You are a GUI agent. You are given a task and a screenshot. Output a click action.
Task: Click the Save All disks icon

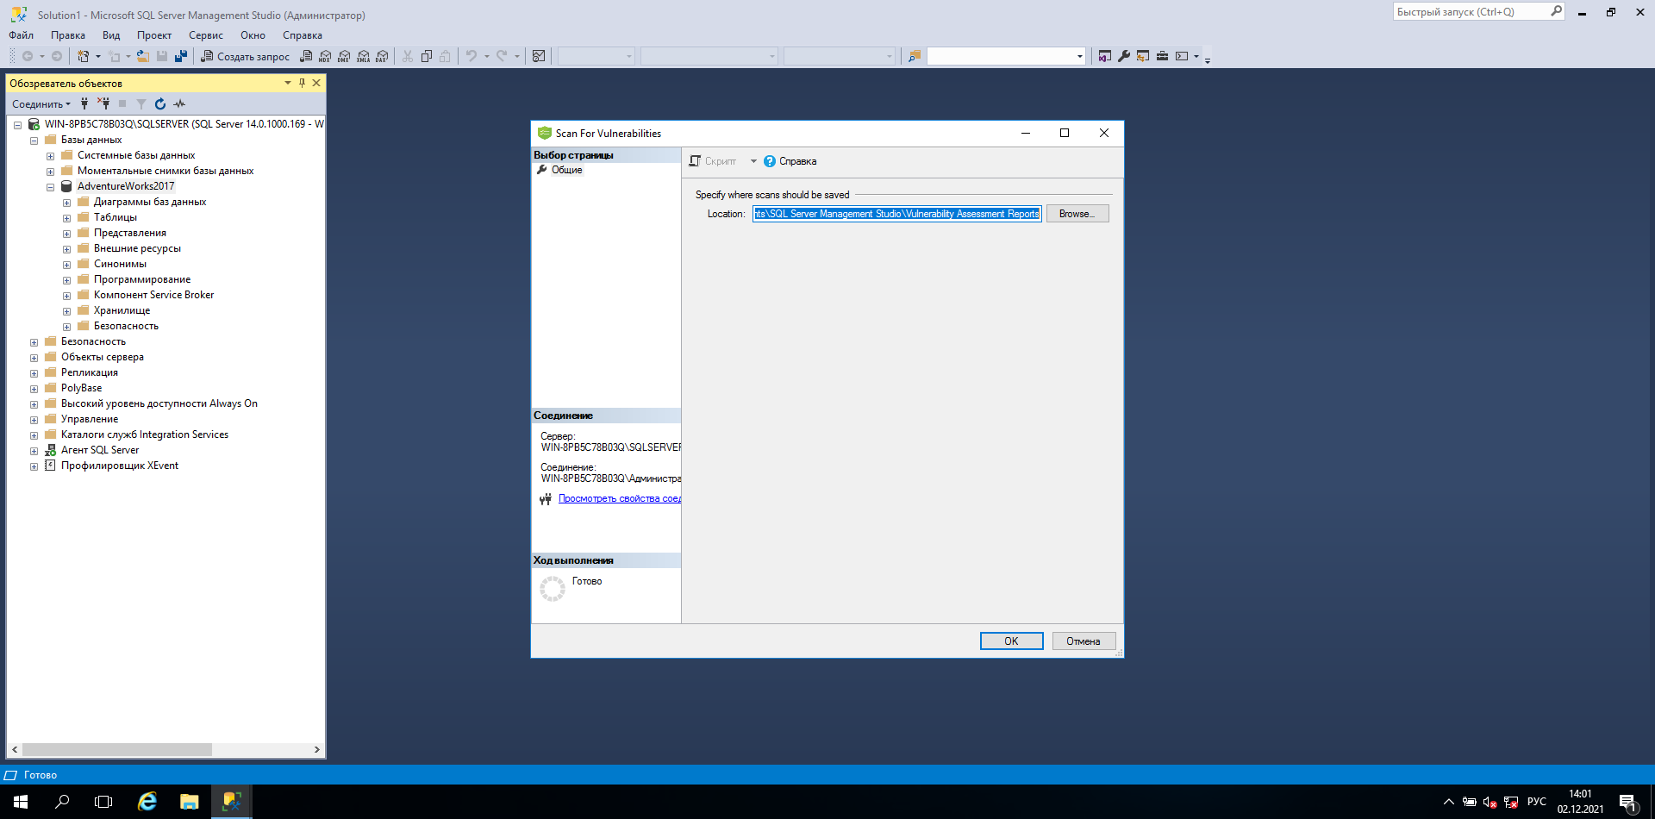[181, 56]
